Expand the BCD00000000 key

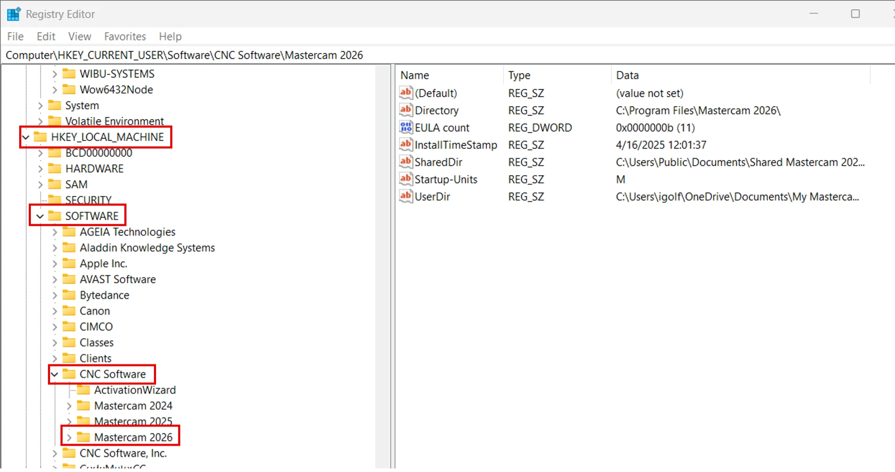[40, 153]
